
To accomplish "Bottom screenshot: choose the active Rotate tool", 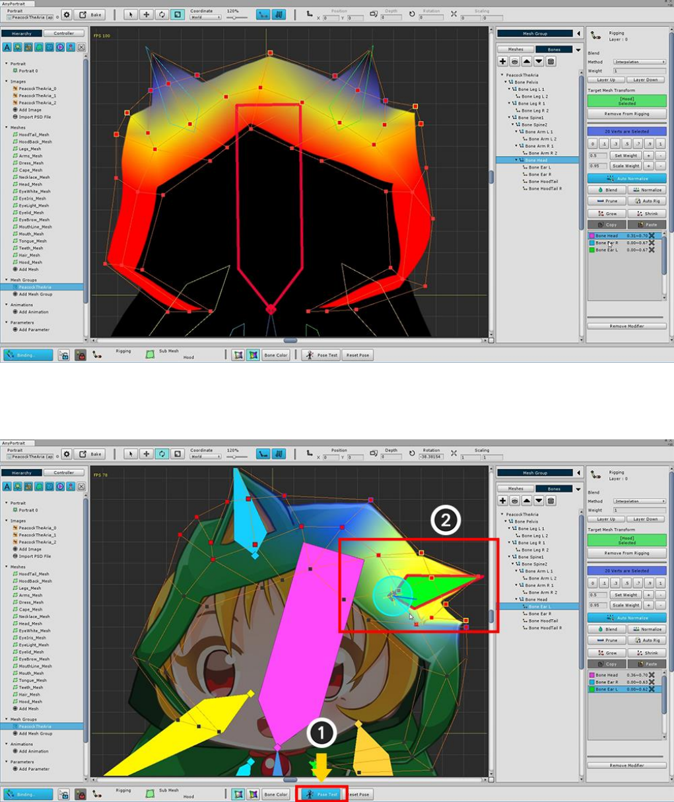I will tap(162, 454).
